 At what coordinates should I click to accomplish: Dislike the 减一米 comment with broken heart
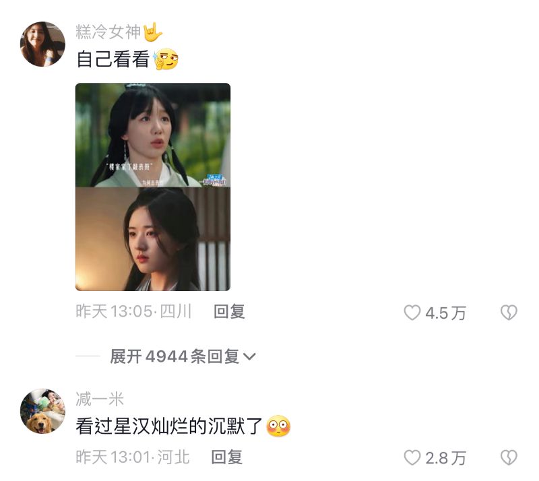click(509, 457)
